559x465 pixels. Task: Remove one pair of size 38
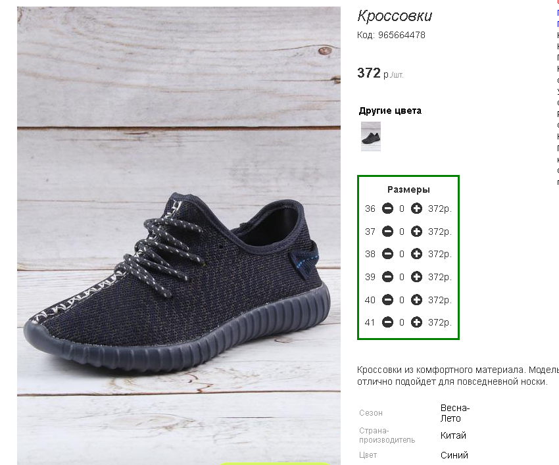coord(387,254)
